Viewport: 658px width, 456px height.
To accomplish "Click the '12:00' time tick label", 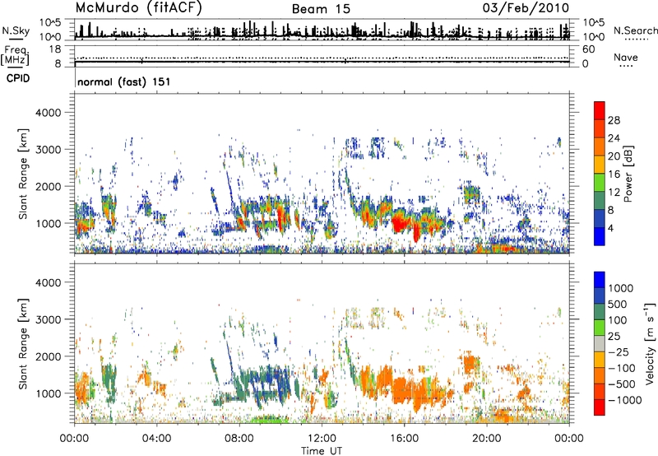I will pyautogui.click(x=322, y=439).
